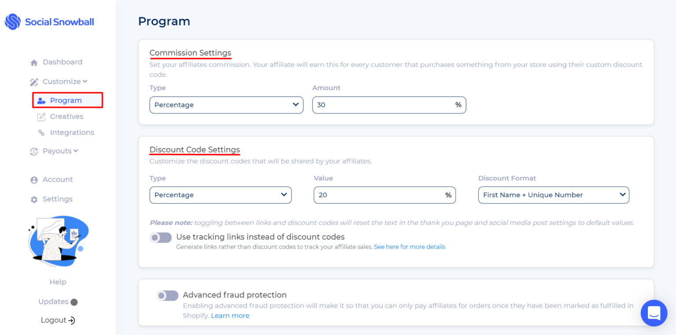The height and width of the screenshot is (335, 676).
Task: Open the chat support bubble
Action: (654, 313)
